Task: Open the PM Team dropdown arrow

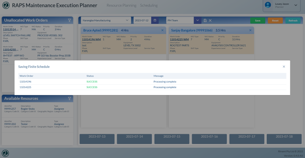Action: pos(198,21)
